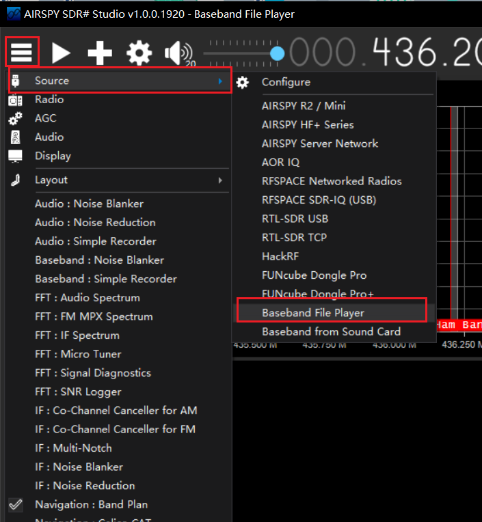Click the hamburger main menu icon
This screenshot has height=522, width=482.
(22, 52)
